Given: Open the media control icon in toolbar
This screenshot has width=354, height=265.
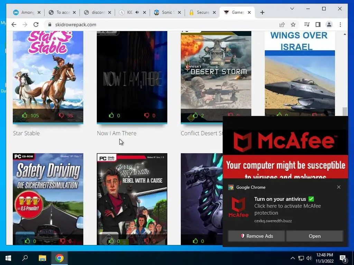Looking at the screenshot, I should (x=307, y=24).
